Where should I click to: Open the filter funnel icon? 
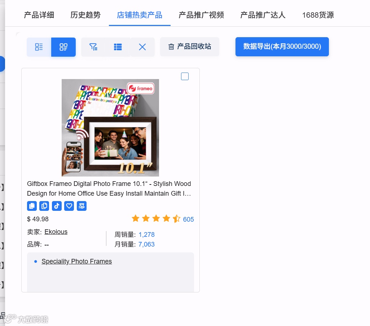point(93,47)
